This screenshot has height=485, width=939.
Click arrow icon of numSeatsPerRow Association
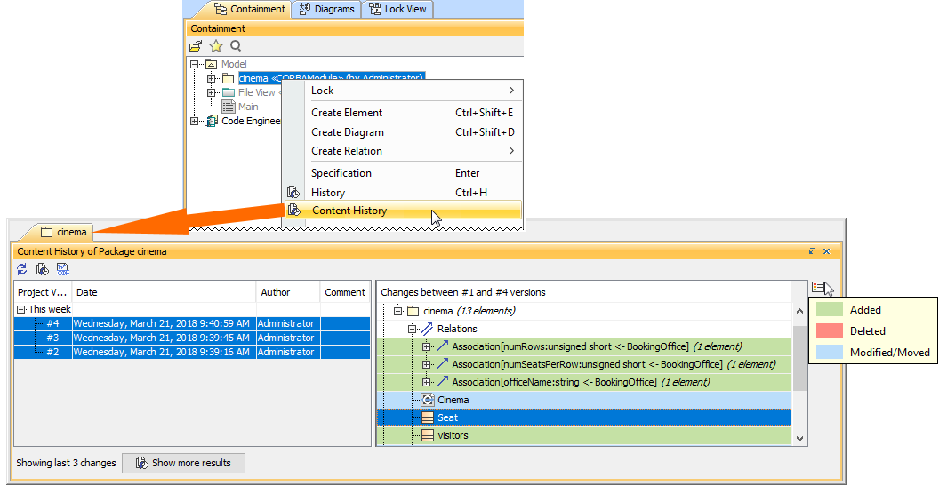click(443, 364)
